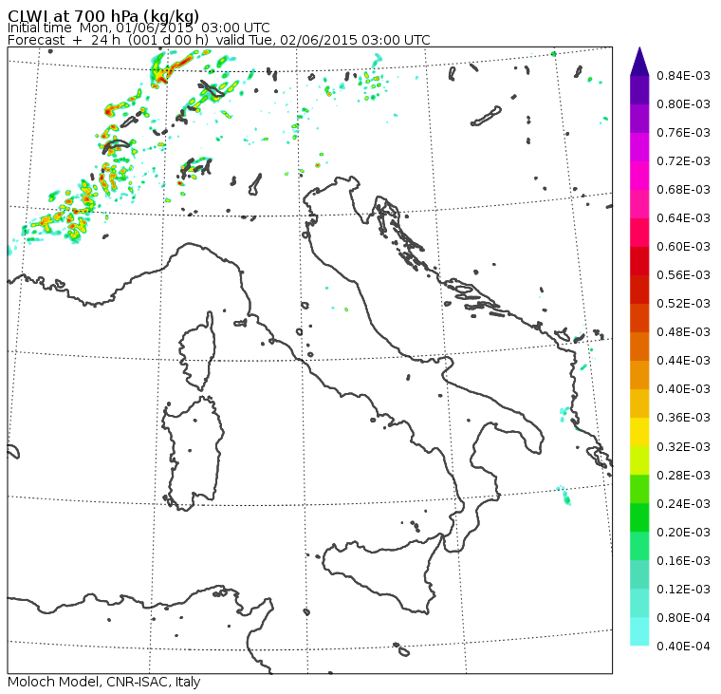Click the purple segment between 0.76E-03 and 0.80E-03

(x=639, y=119)
